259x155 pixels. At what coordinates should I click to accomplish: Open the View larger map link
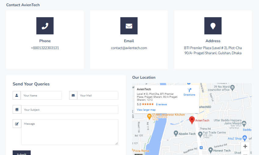(146, 110)
